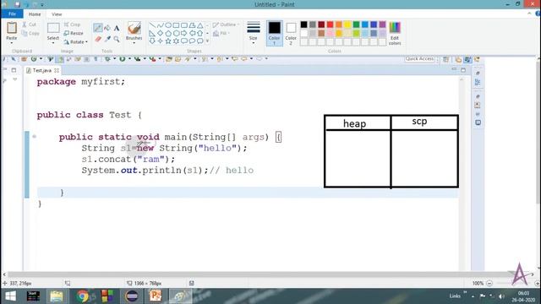Click the Help question mark icon
The height and width of the screenshot is (304, 541).
[538, 14]
